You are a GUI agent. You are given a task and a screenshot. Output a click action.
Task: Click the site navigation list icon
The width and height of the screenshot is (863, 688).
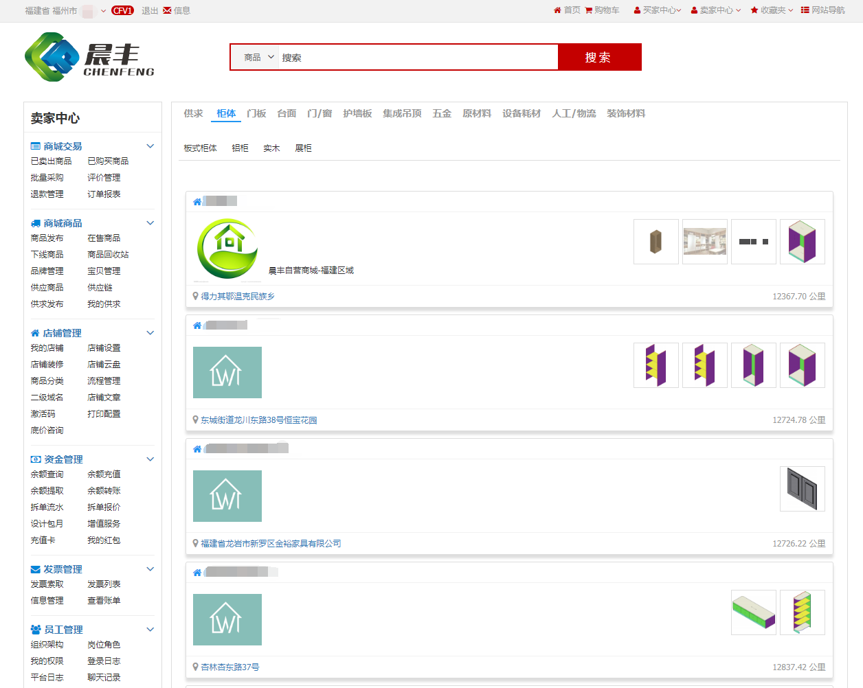[805, 10]
